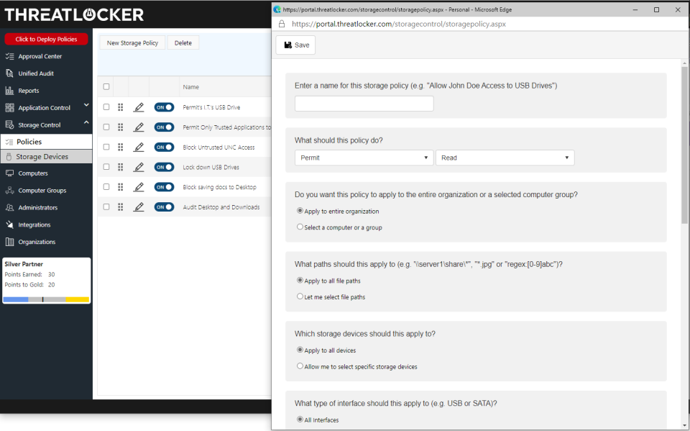690x431 pixels.
Task: Open Policies in the sidebar
Action: 46,142
